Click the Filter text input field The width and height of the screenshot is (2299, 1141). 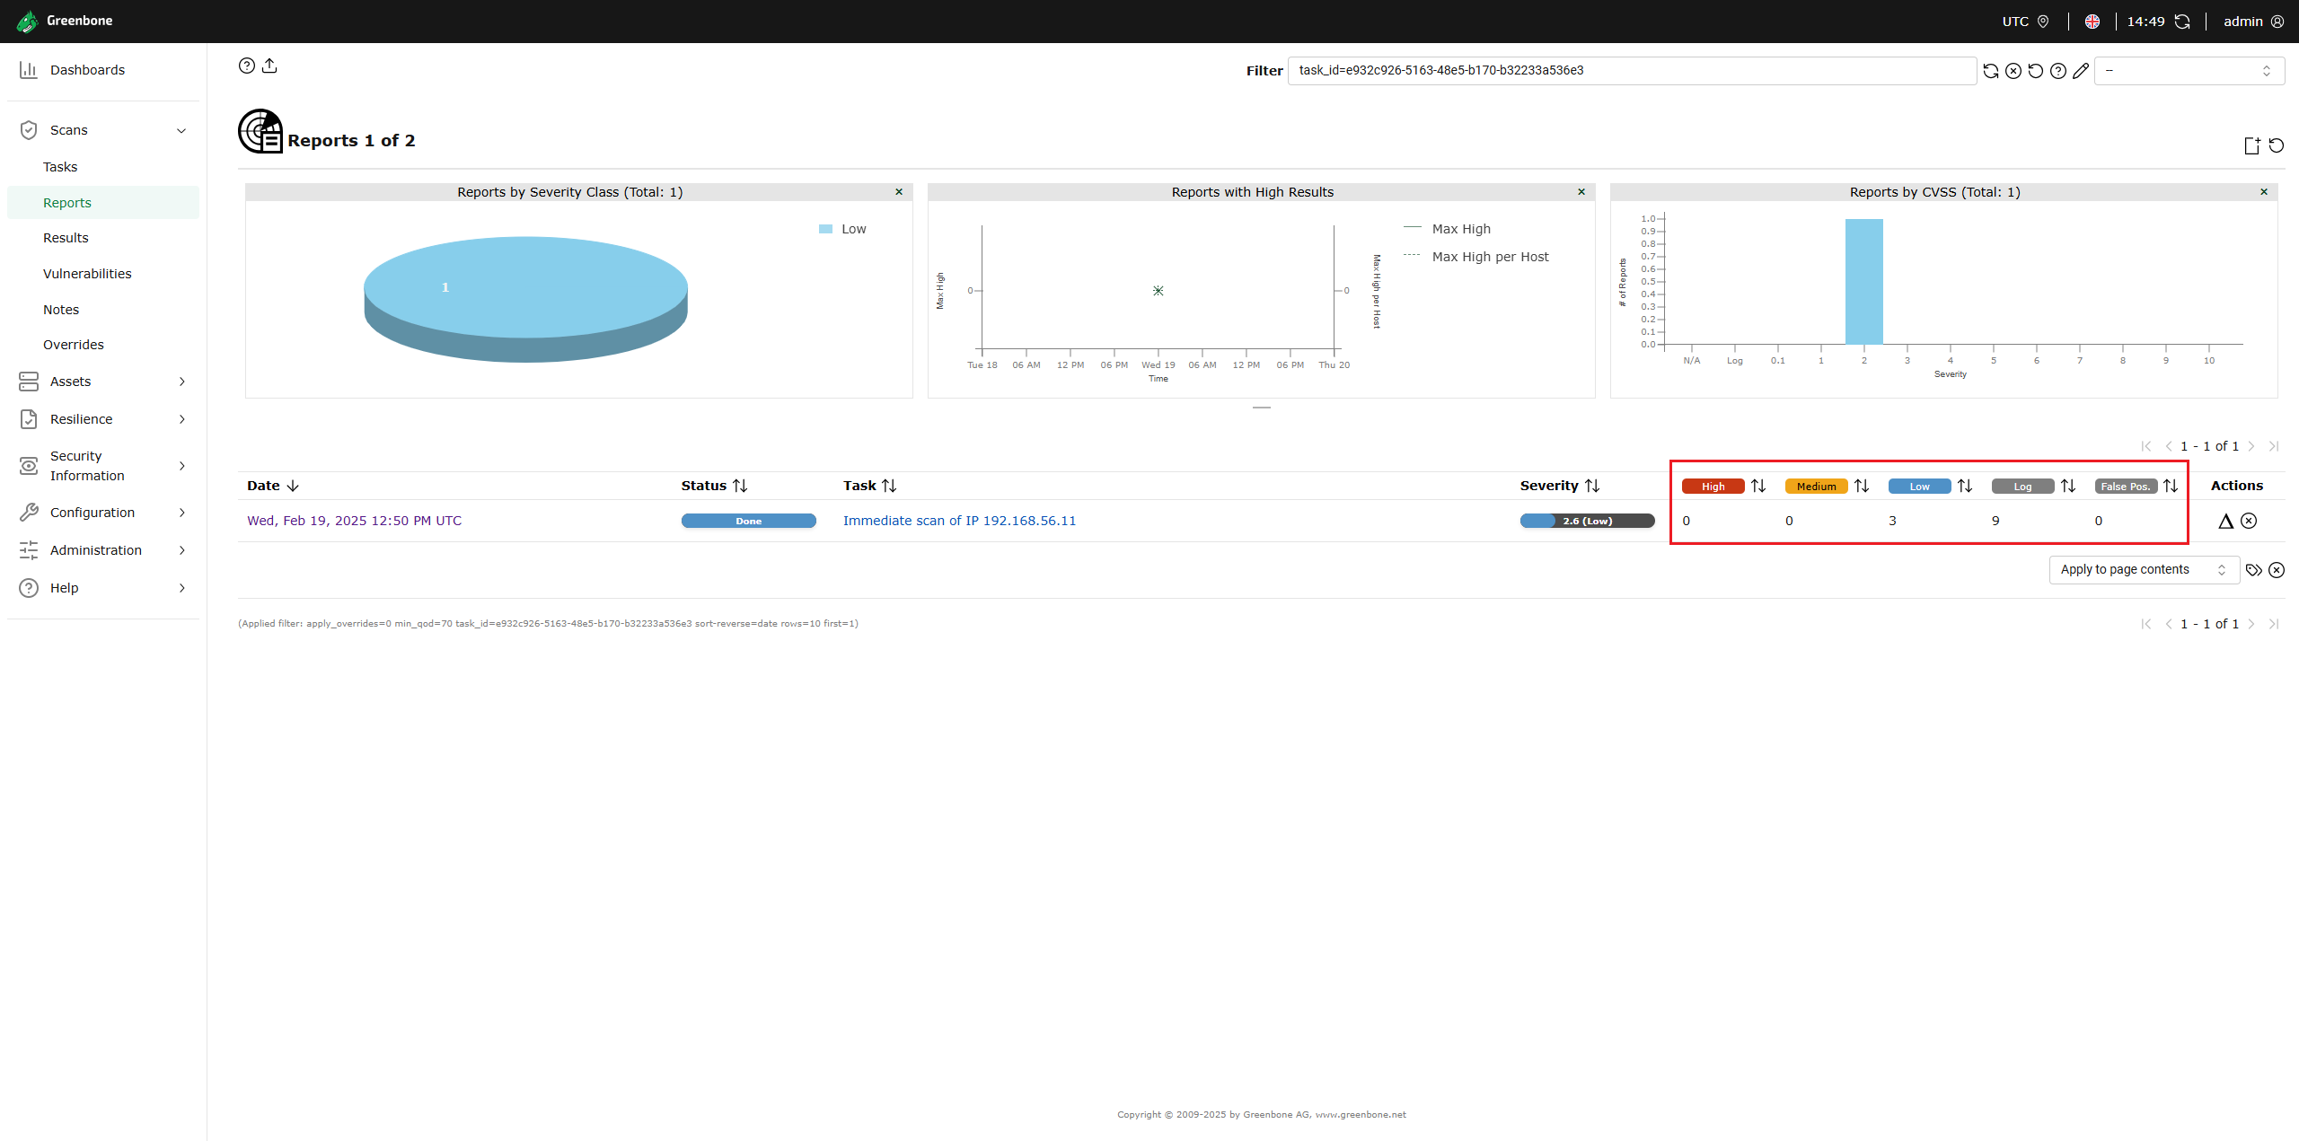click(1631, 71)
